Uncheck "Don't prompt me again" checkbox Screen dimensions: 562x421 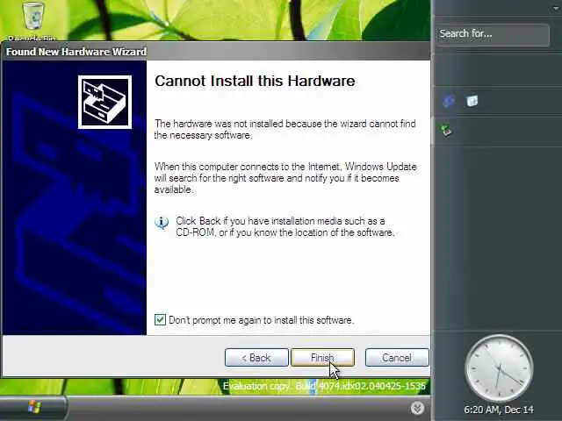coord(160,319)
